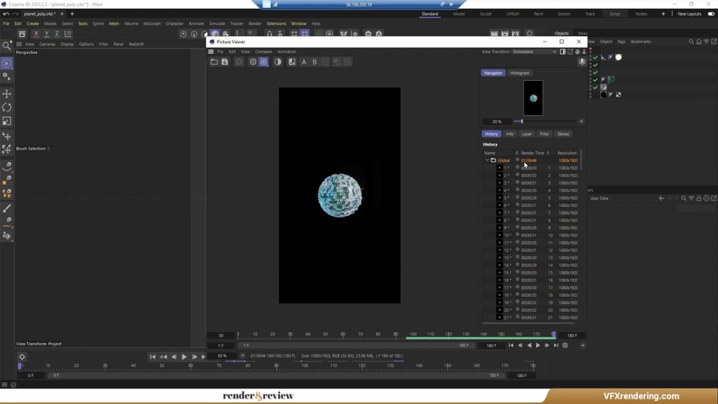Image resolution: width=718 pixels, height=404 pixels.
Task: Set image A for comparison in Picture Viewer
Action: [304, 62]
